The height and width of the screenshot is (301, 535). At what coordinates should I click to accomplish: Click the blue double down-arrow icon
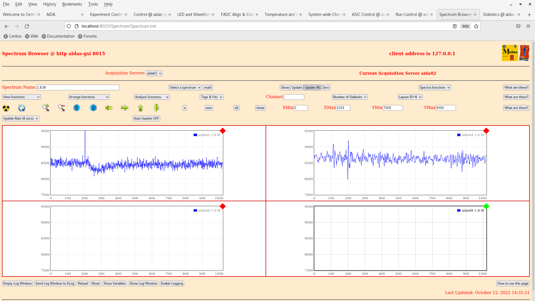click(x=77, y=108)
